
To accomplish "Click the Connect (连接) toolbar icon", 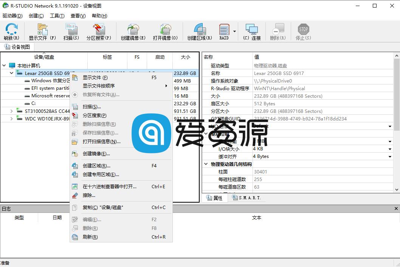I will [x=252, y=32].
